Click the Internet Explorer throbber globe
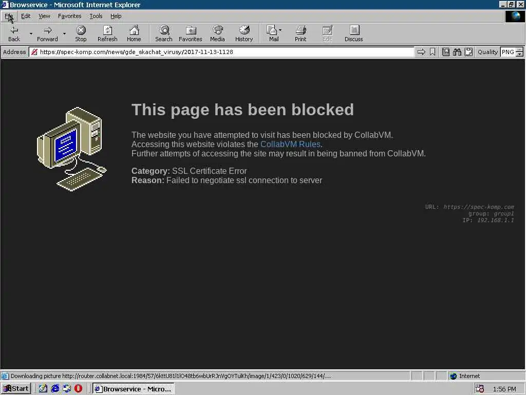Viewport: 526px width, 395px height. click(515, 16)
